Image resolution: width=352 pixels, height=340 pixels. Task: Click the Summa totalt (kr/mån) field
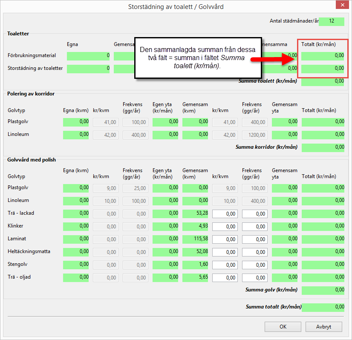[323, 307]
